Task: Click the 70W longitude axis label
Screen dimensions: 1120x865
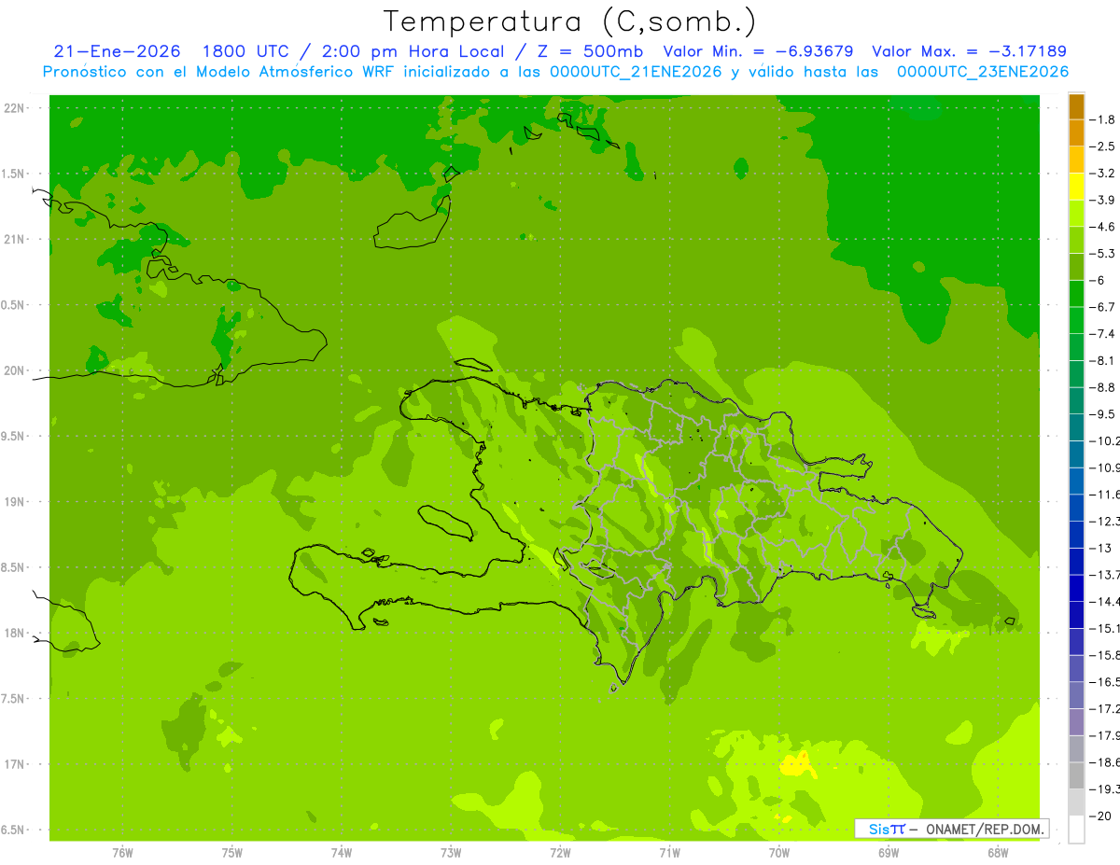Action: (779, 853)
